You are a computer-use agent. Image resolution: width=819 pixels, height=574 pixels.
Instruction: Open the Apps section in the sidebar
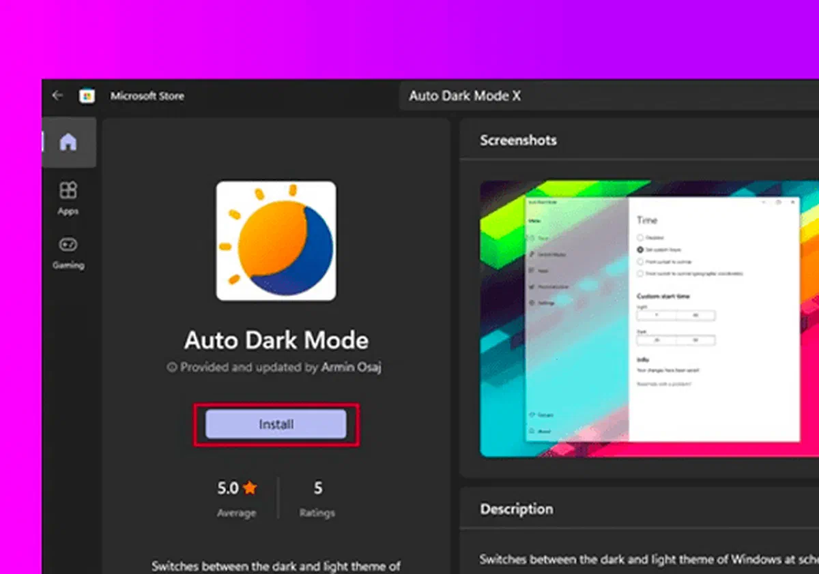click(68, 198)
